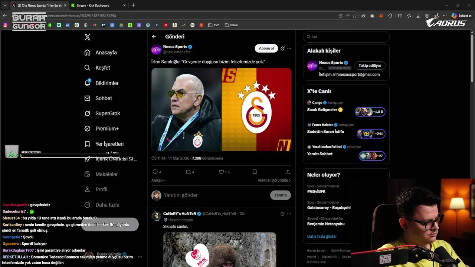
Task: Open Bildirimler notifications
Action: pyautogui.click(x=101, y=83)
